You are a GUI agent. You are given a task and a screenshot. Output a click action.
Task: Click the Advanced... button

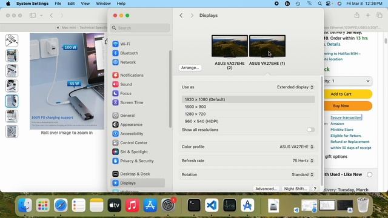[x=266, y=189]
